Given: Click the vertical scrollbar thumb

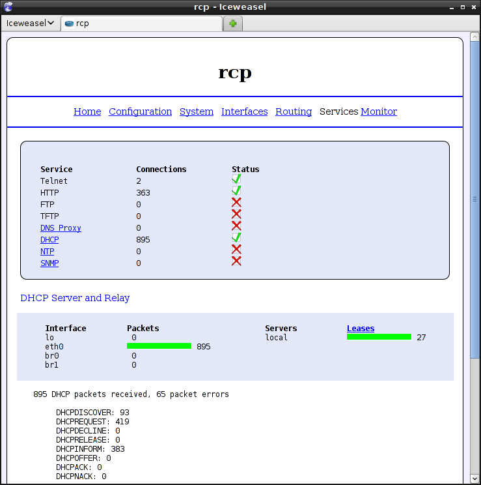Looking at the screenshot, I should (474, 199).
